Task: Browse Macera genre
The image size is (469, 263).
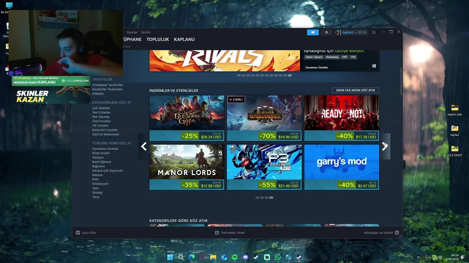Action: [x=97, y=175]
